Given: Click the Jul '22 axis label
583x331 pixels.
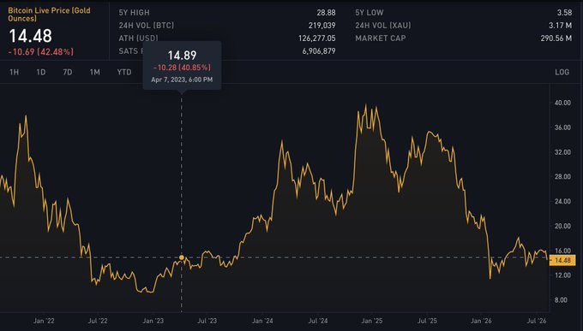Looking at the screenshot, I should pyautogui.click(x=98, y=321).
